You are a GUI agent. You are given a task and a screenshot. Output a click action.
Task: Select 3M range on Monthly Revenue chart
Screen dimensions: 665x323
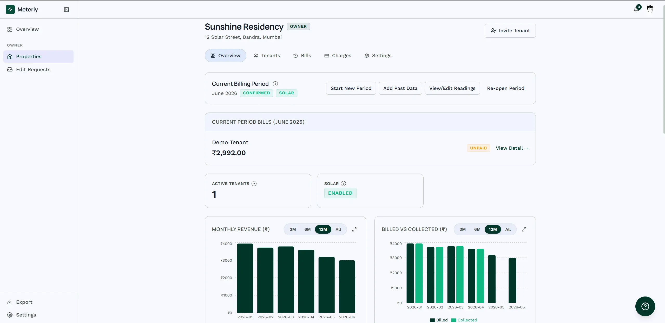293,229
